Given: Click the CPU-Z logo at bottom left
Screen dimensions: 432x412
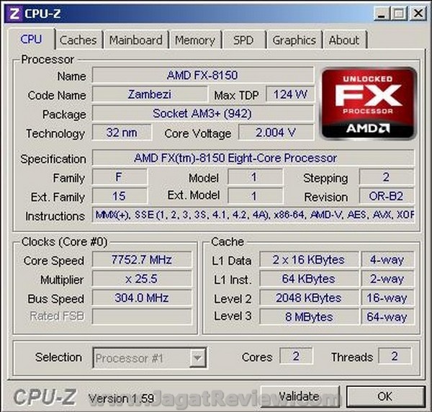Looking at the screenshot, I should click(x=45, y=397).
